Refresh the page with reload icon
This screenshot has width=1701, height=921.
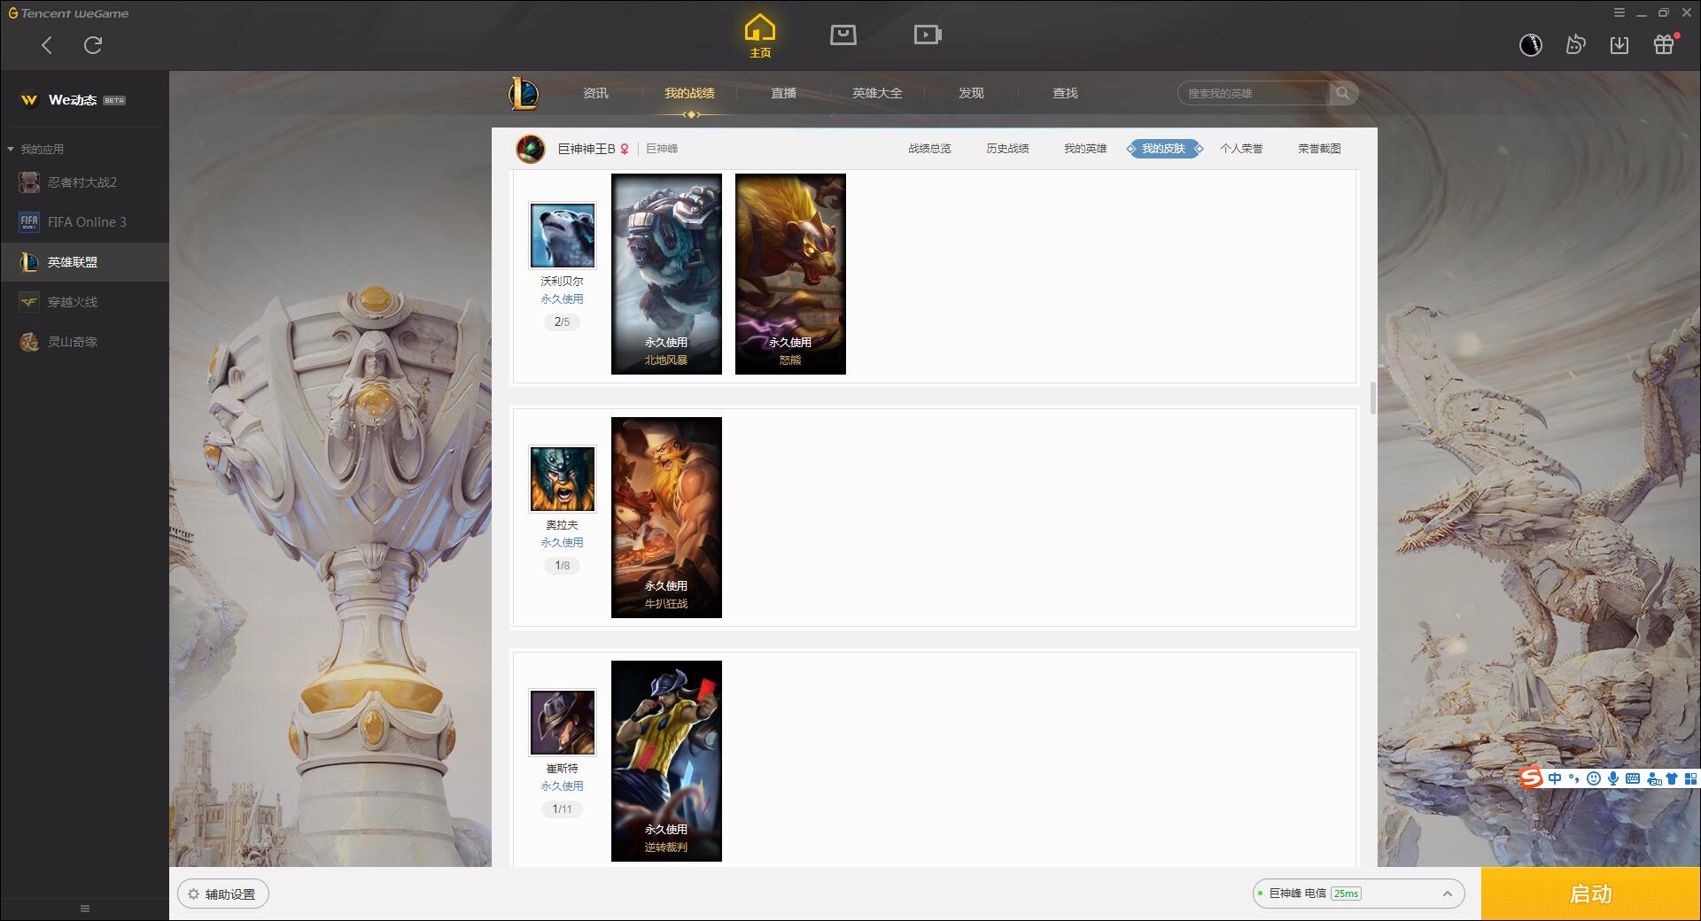click(93, 45)
